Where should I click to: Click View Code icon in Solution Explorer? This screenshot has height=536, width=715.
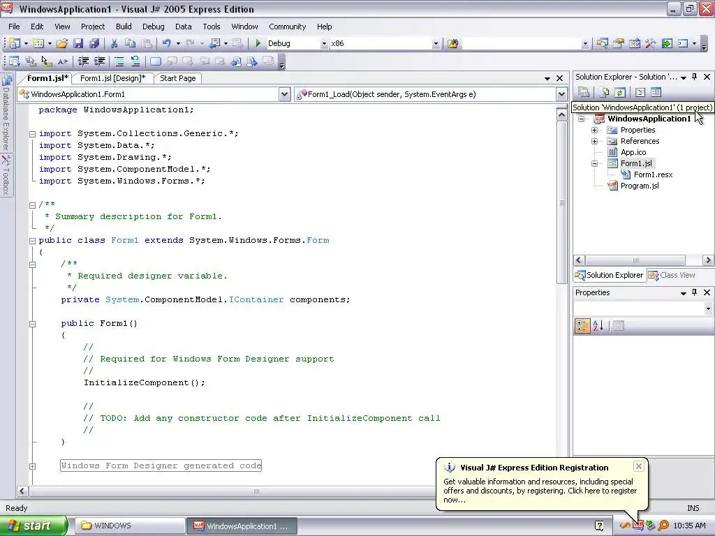(640, 93)
